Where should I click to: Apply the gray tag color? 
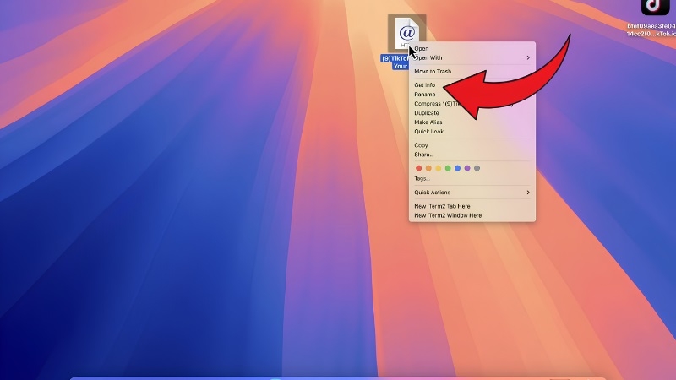click(477, 168)
